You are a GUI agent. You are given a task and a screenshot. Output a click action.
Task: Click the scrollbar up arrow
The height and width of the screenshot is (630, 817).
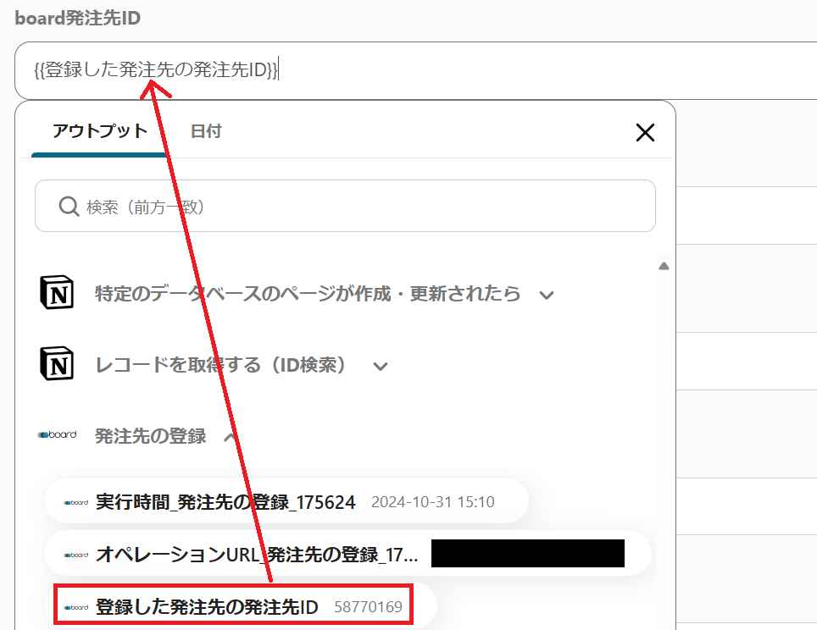tap(664, 266)
